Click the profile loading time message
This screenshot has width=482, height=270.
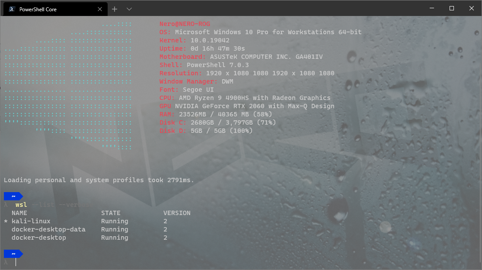click(99, 180)
